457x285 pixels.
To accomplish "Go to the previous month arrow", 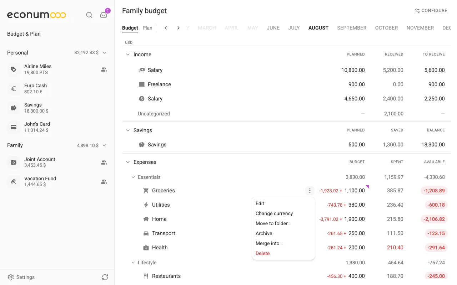I will pos(166,28).
